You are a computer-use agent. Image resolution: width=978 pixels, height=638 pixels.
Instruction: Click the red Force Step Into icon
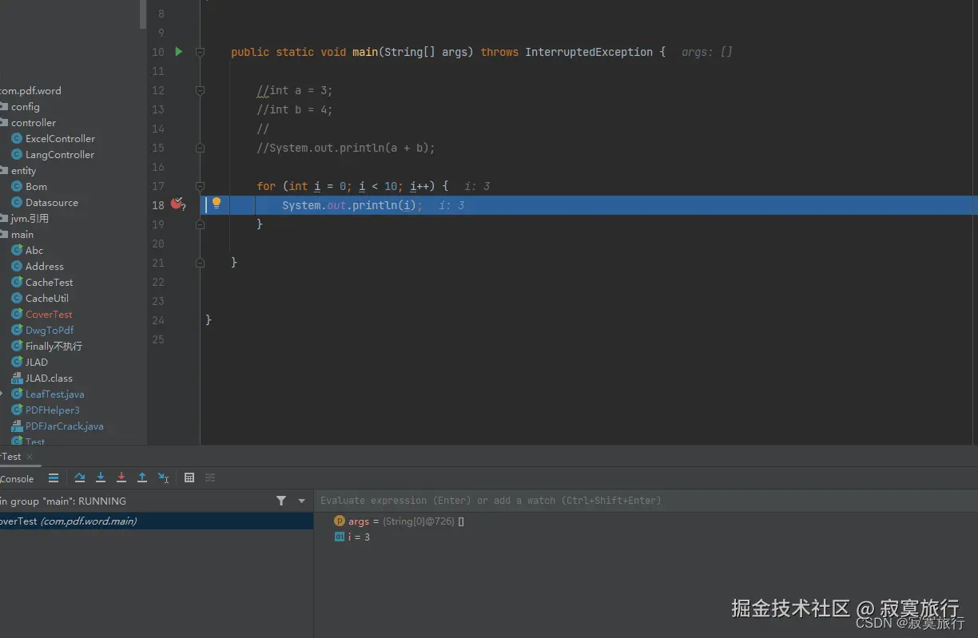121,478
